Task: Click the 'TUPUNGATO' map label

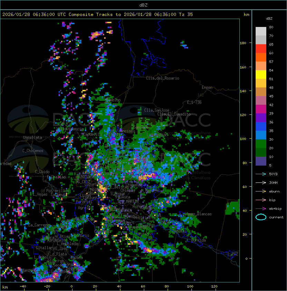Action: [56, 240]
